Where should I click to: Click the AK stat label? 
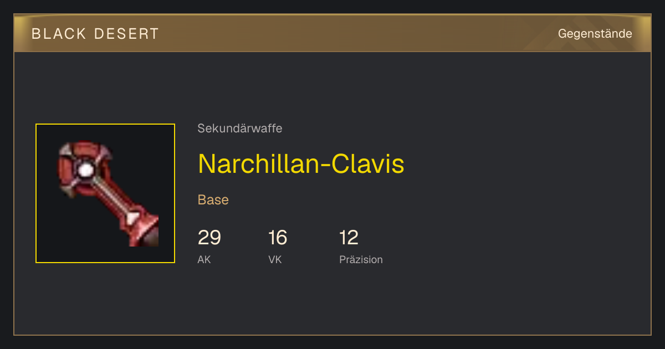point(204,259)
